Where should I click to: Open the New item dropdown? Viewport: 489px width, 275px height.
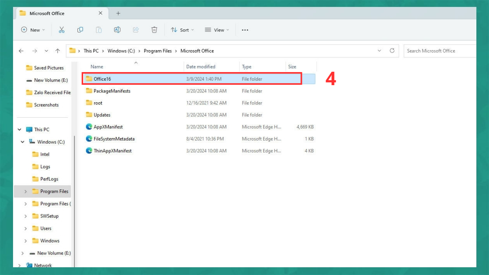pyautogui.click(x=33, y=30)
